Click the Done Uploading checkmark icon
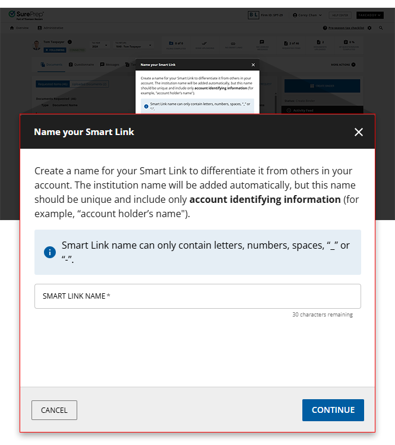The width and height of the screenshot is (395, 445). pos(204,43)
